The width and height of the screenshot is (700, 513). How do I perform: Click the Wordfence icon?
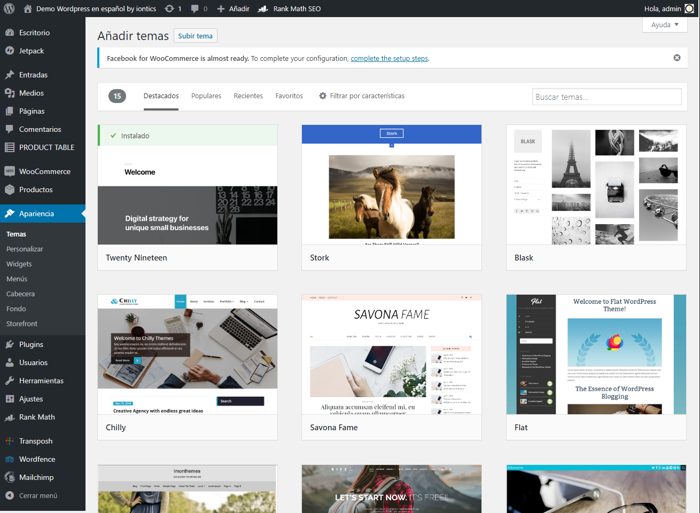pyautogui.click(x=10, y=459)
